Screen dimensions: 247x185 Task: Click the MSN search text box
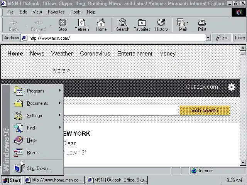(x=122, y=110)
